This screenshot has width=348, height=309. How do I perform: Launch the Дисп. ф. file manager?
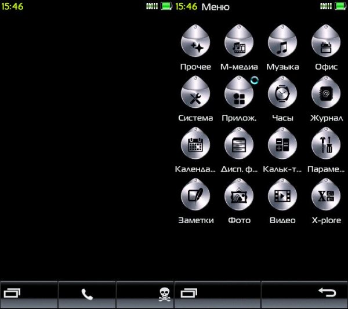tap(238, 147)
